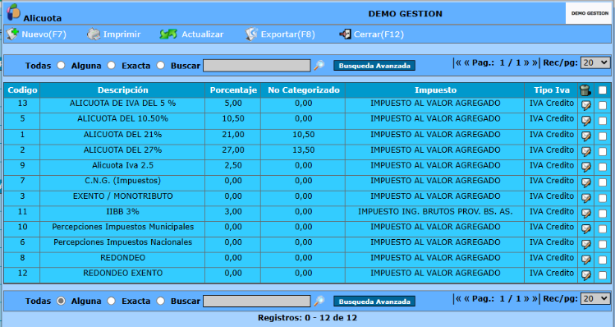Click the top Busqueda Avanzada button

click(x=374, y=66)
